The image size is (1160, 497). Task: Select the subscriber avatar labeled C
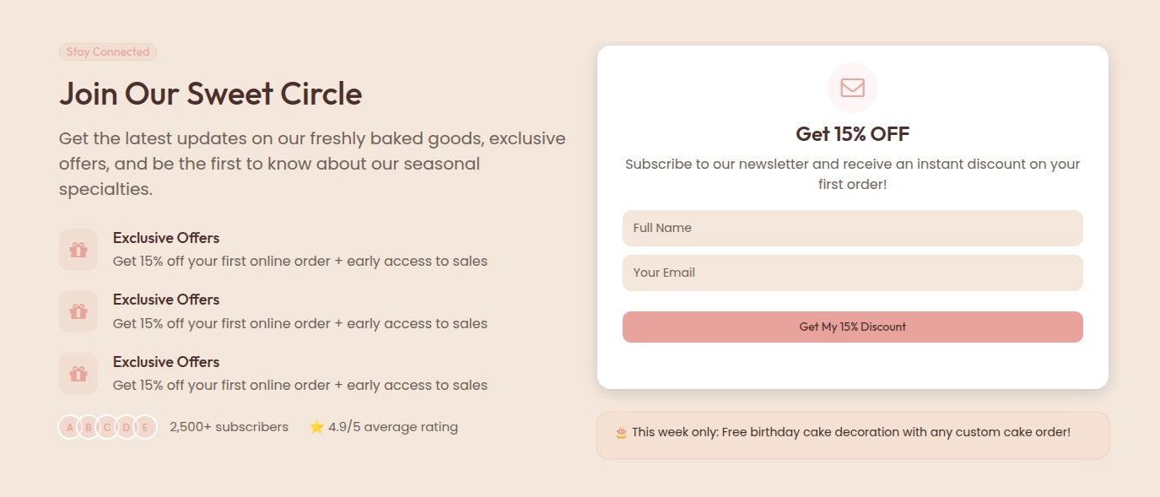pyautogui.click(x=107, y=427)
